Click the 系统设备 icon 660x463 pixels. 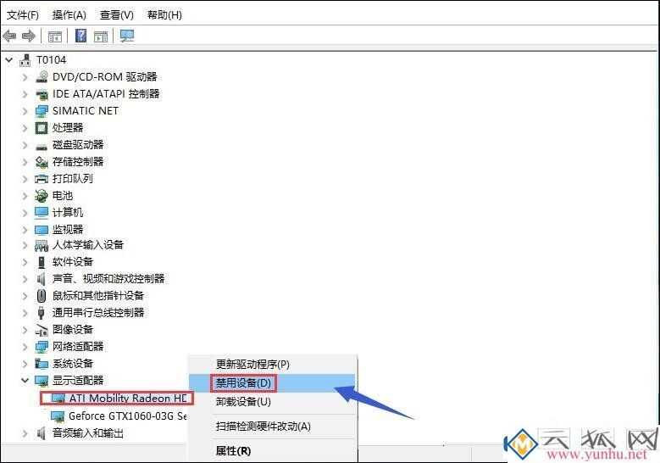[42, 364]
